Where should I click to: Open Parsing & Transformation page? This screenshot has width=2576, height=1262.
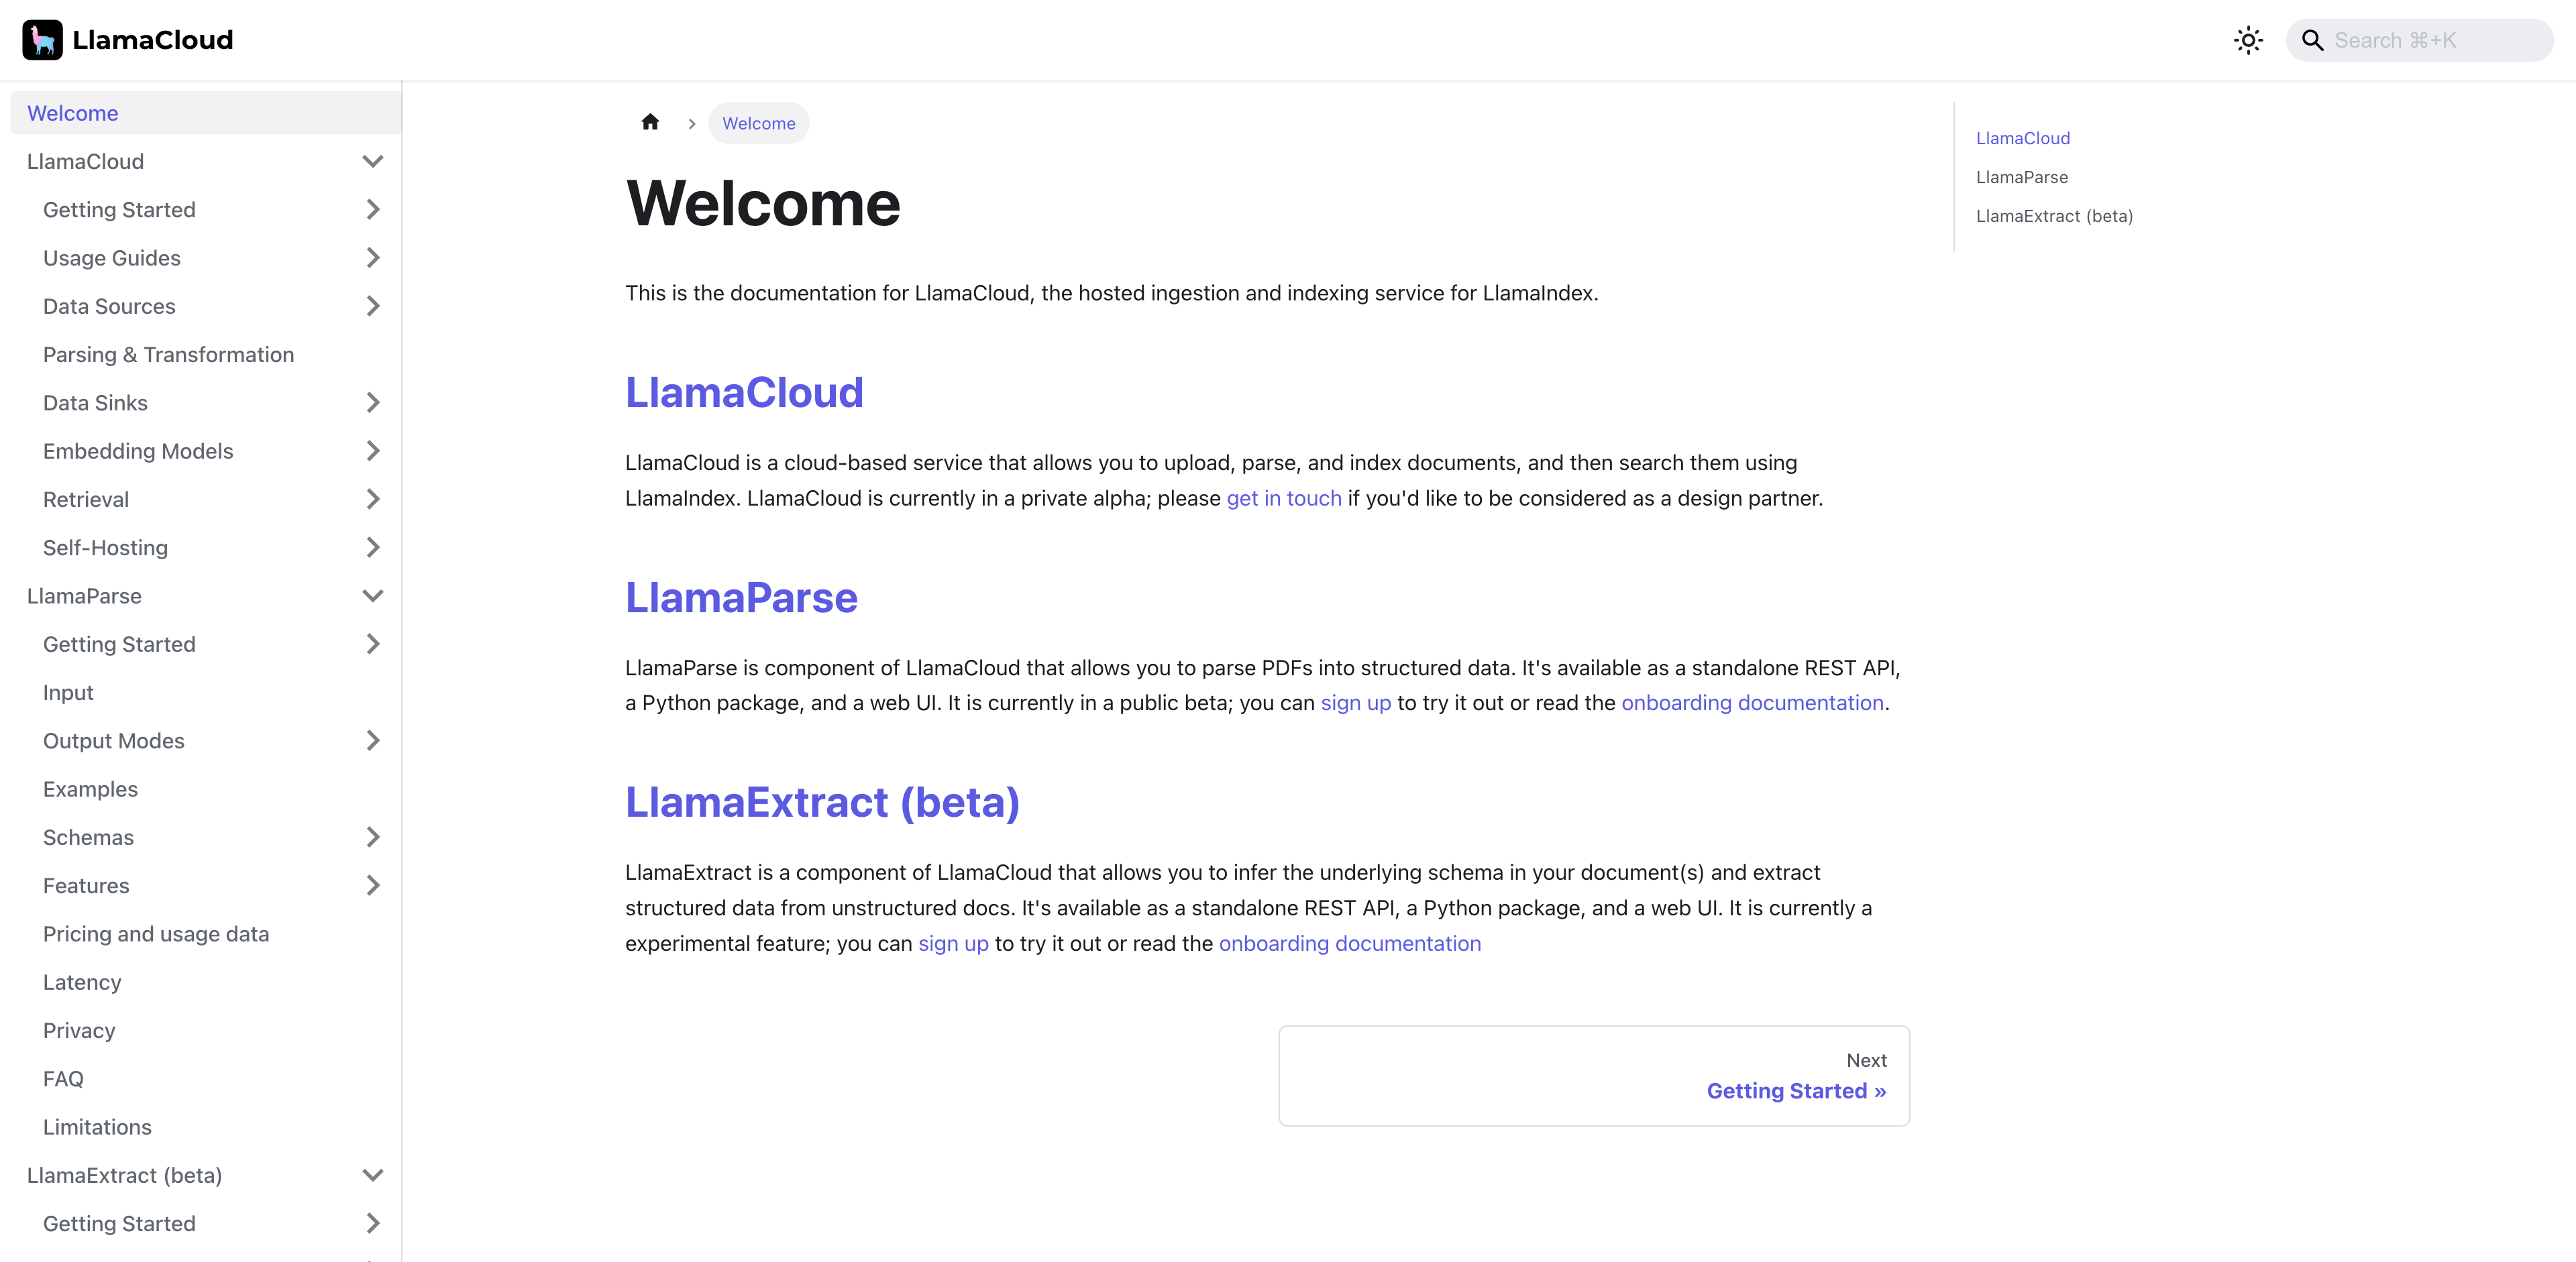tap(168, 355)
